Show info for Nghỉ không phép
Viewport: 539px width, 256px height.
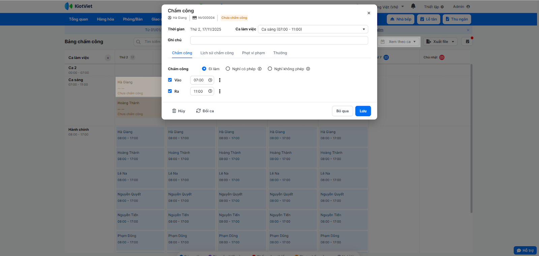point(308,69)
